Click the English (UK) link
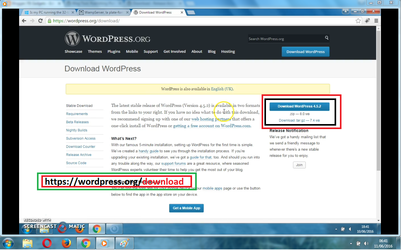This screenshot has height=250, width=401. [222, 89]
